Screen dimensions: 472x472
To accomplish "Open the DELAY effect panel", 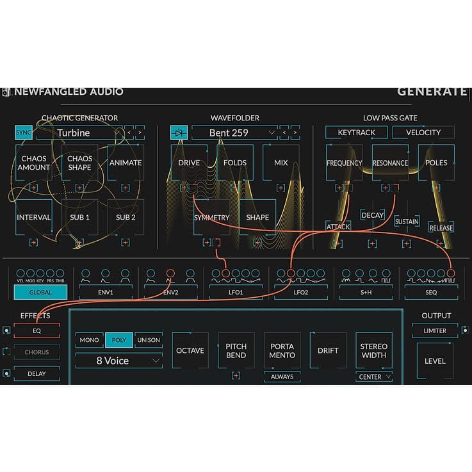I will coord(37,373).
